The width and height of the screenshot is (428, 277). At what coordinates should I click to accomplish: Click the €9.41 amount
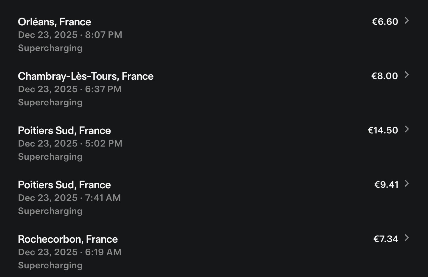point(386,184)
